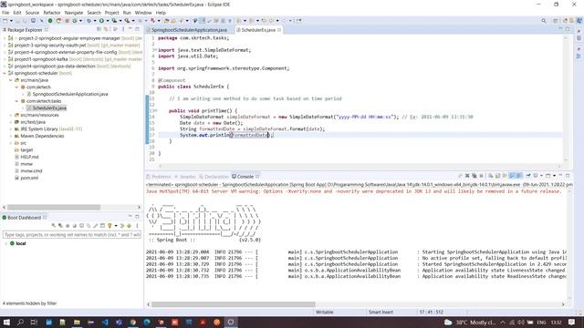Click the Terminate stop icon in Console

pyautogui.click(x=481, y=176)
